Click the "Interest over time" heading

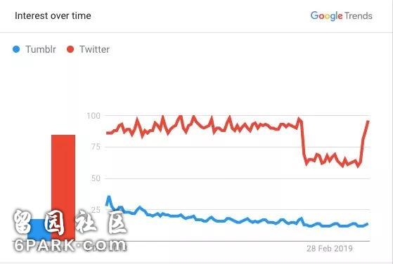coord(53,15)
